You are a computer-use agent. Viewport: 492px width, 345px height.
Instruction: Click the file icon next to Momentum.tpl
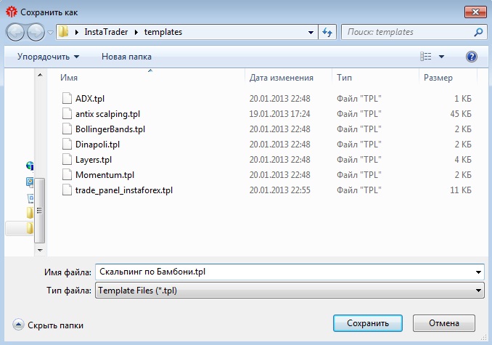(67, 174)
